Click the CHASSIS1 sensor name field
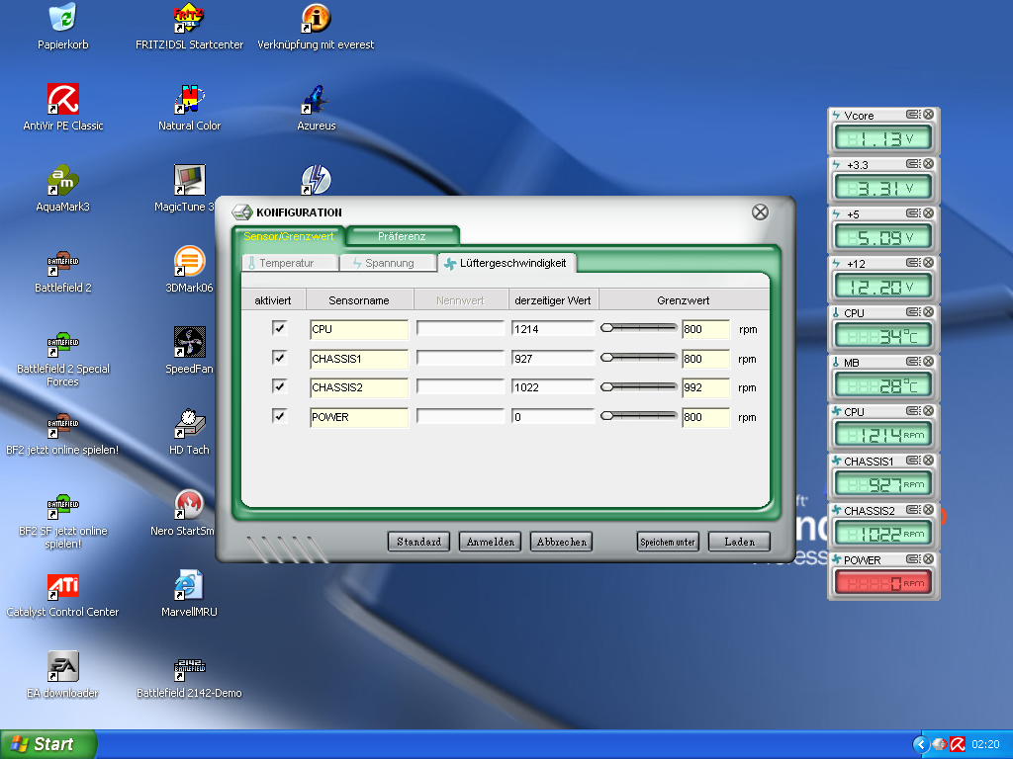 [359, 359]
